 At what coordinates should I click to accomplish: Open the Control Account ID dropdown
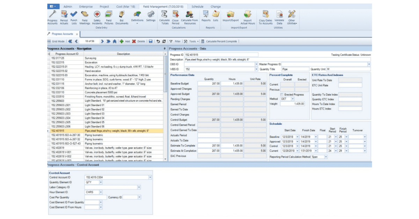(x=150, y=177)
